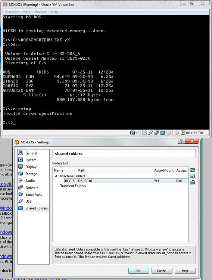Click video capture icon in VM status bar
Image resolution: width=212 pixels, height=280 pixels.
pos(168,133)
